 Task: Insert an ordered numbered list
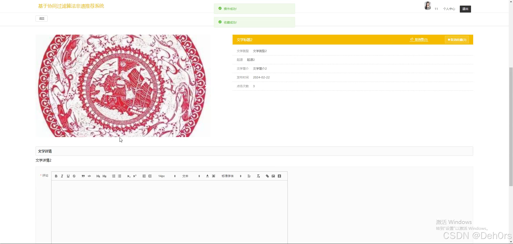pyautogui.click(x=114, y=176)
